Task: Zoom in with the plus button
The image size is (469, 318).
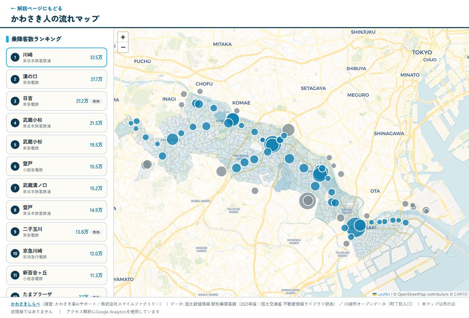Action: pyautogui.click(x=123, y=37)
